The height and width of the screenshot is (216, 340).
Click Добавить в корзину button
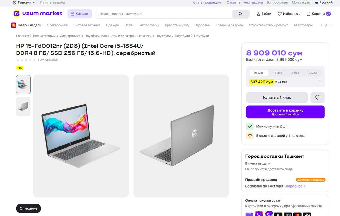point(285,112)
